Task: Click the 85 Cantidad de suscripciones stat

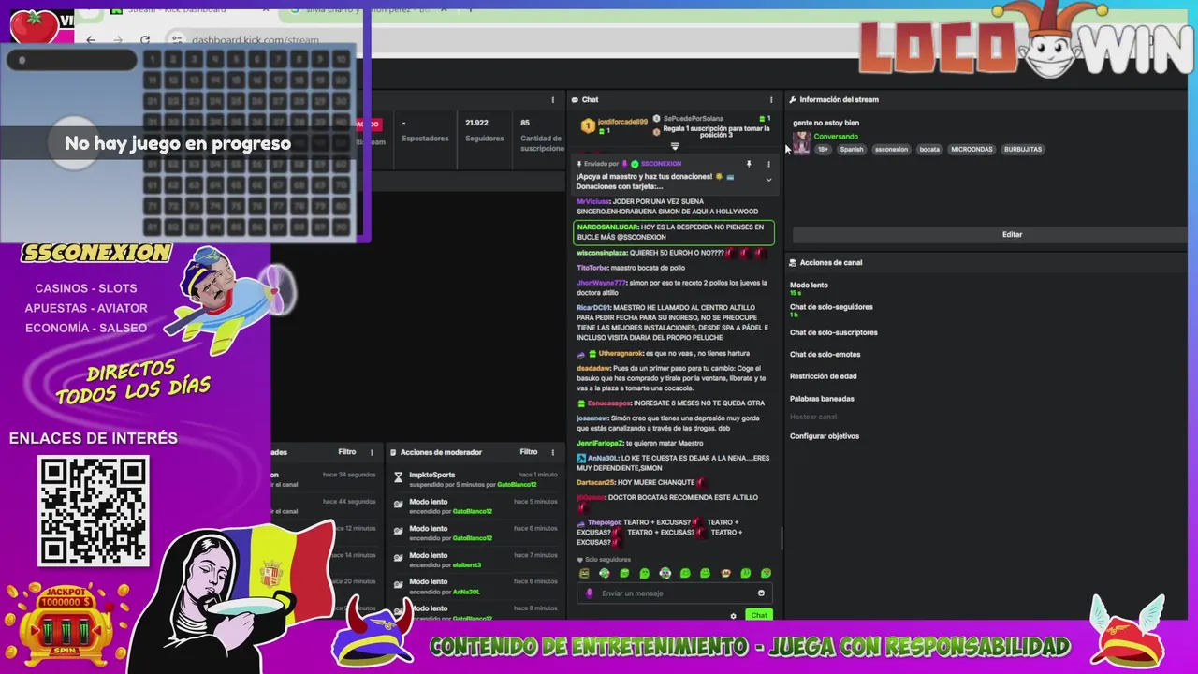Action: [x=541, y=136]
